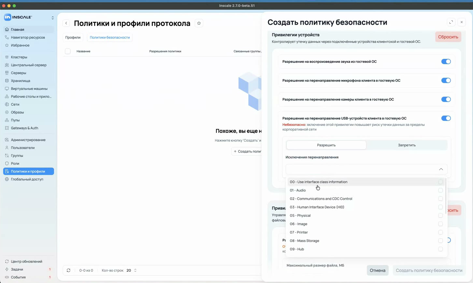473x283 pixels.
Task: Open Навигатор ресурсов from sidebar
Action: coord(28,37)
